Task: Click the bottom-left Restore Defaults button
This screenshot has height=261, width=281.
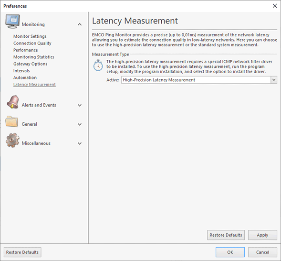Action: 22,252
